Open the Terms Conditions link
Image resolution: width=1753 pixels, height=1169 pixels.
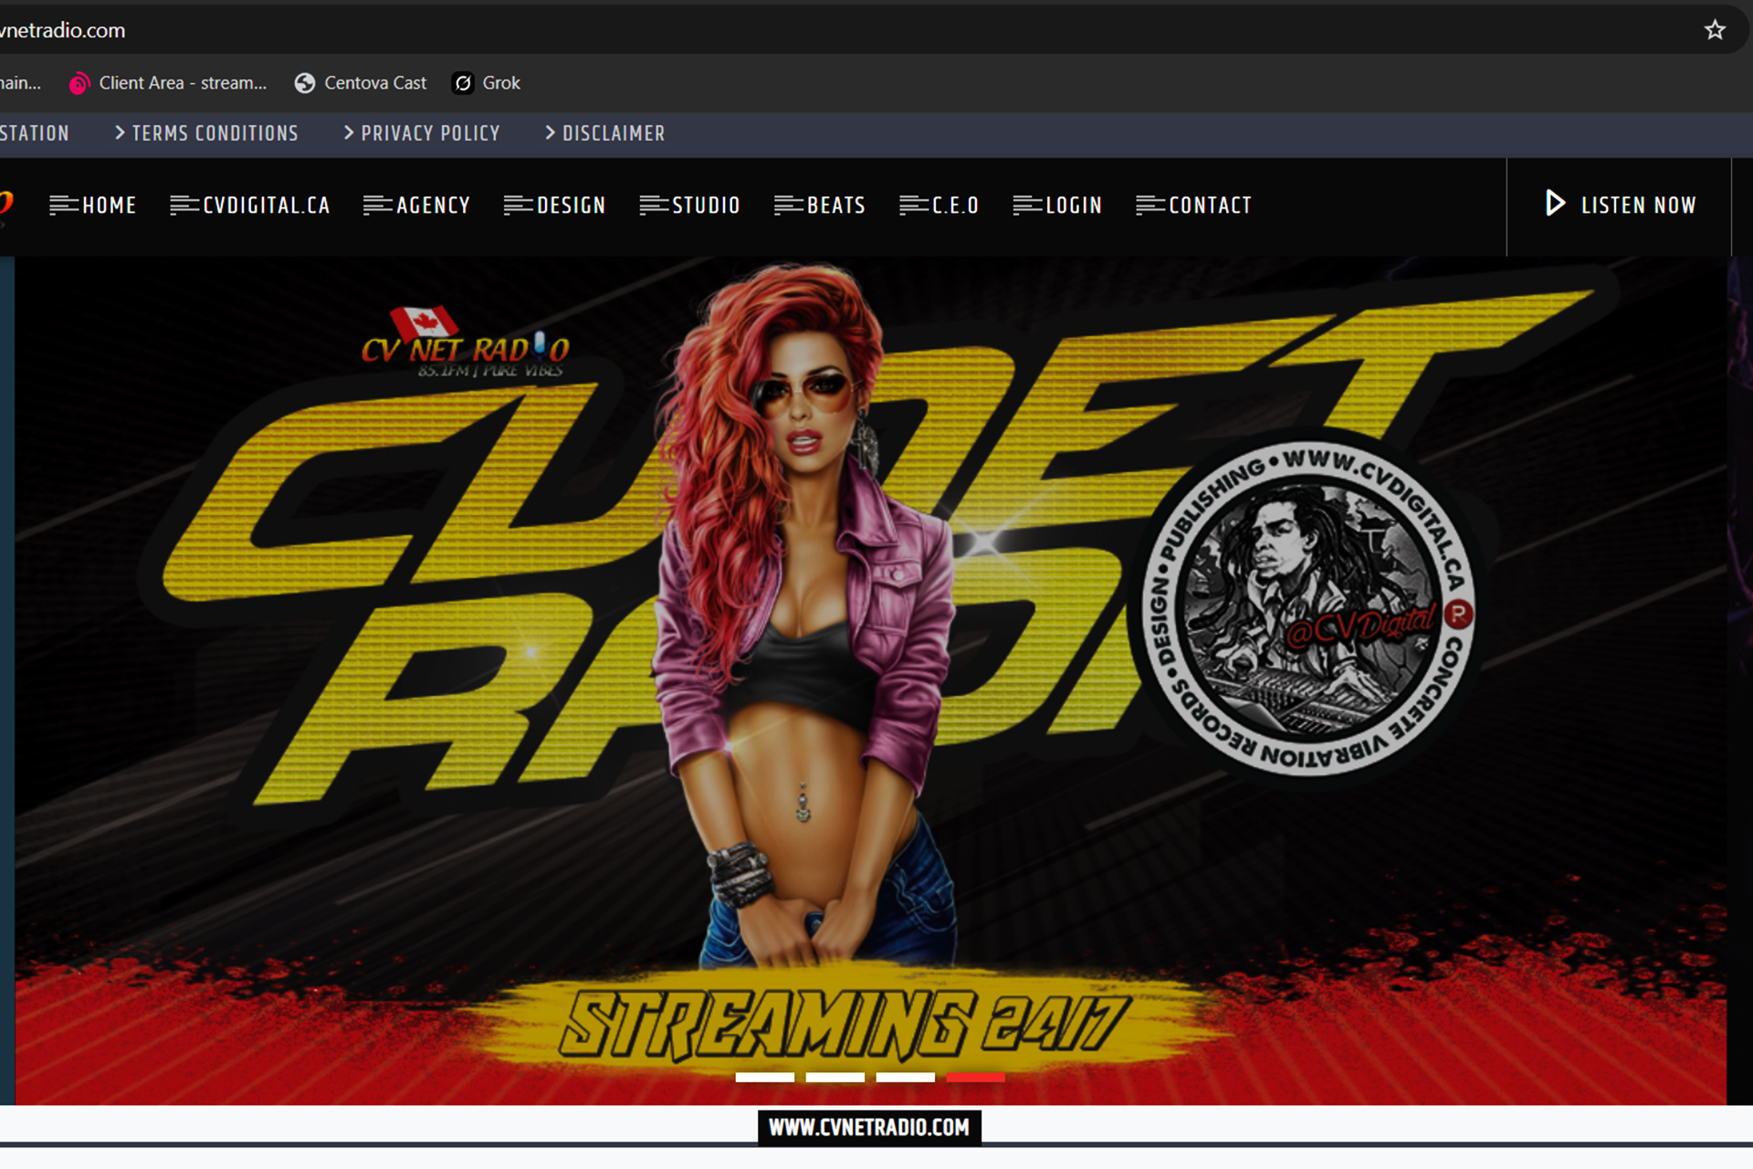coord(215,133)
